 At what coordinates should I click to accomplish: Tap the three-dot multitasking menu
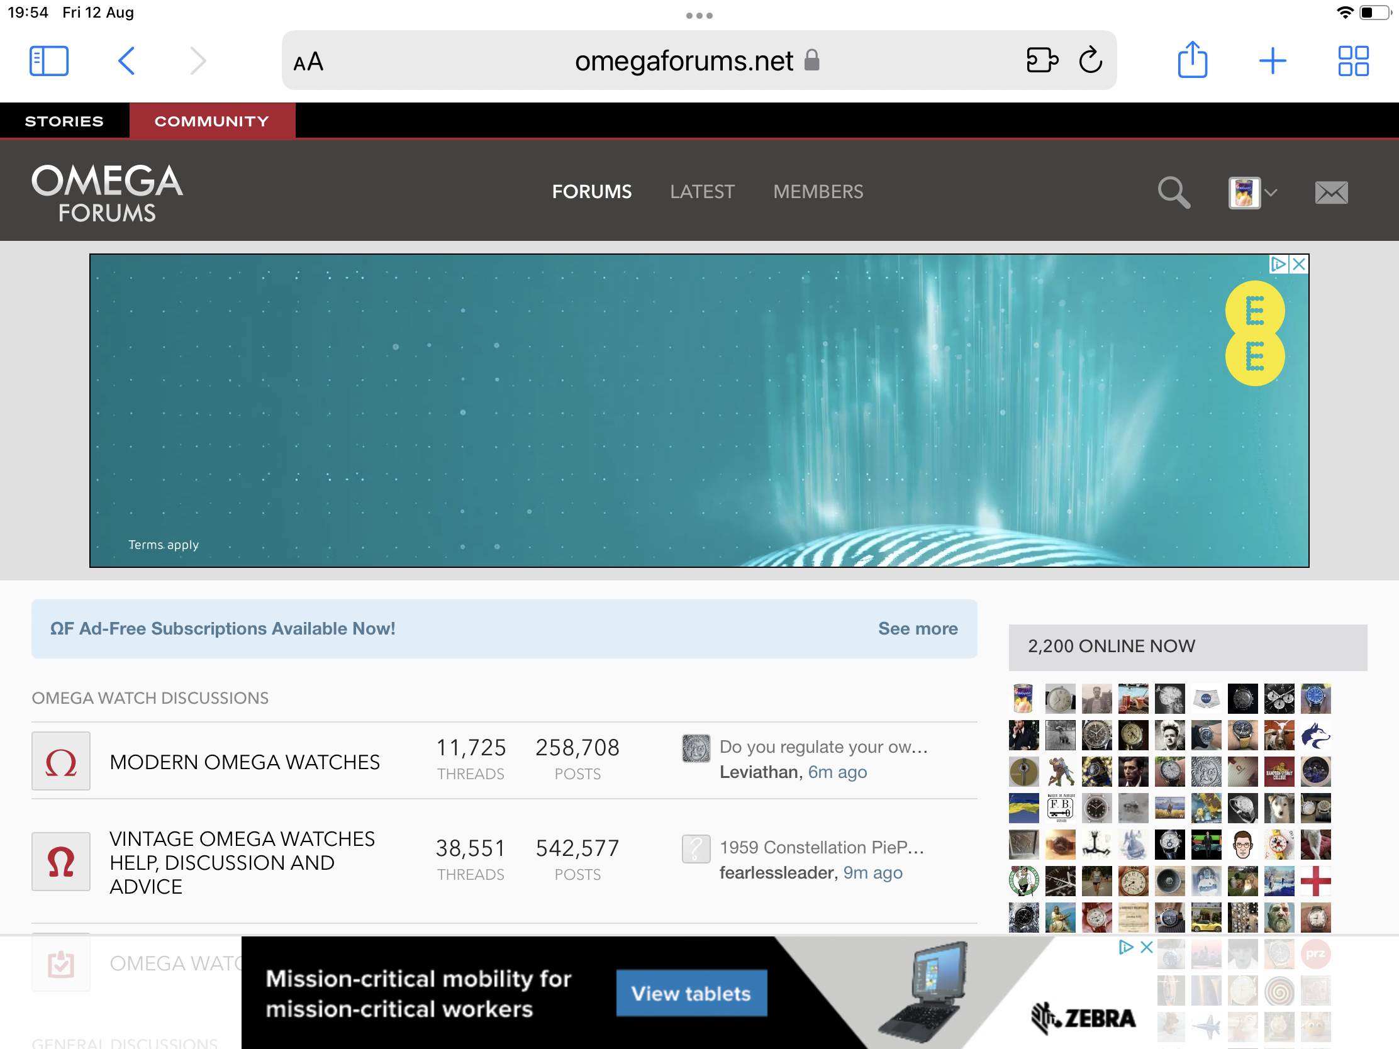tap(699, 15)
